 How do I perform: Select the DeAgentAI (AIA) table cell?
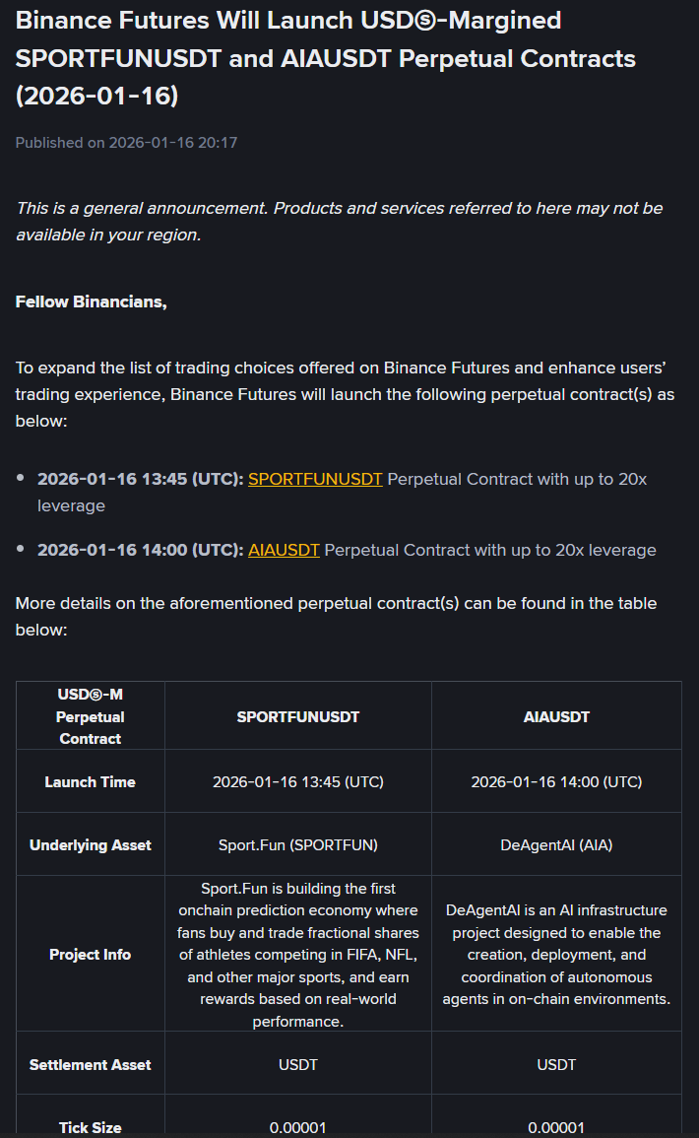pyautogui.click(x=556, y=845)
